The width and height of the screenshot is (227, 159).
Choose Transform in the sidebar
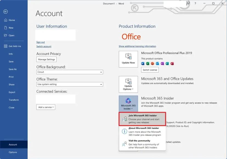tap(14, 100)
